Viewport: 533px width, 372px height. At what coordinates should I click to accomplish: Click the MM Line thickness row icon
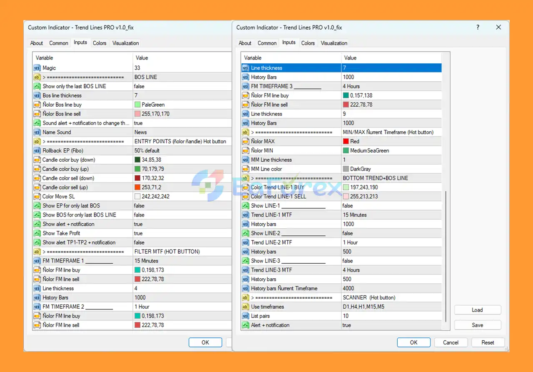click(x=245, y=160)
